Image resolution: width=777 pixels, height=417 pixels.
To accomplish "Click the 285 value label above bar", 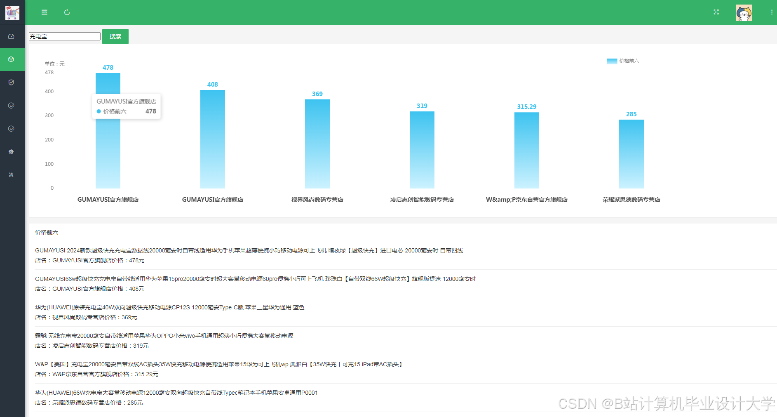I will (631, 114).
